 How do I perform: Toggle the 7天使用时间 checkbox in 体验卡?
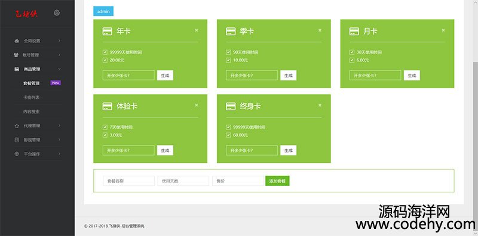pos(105,127)
